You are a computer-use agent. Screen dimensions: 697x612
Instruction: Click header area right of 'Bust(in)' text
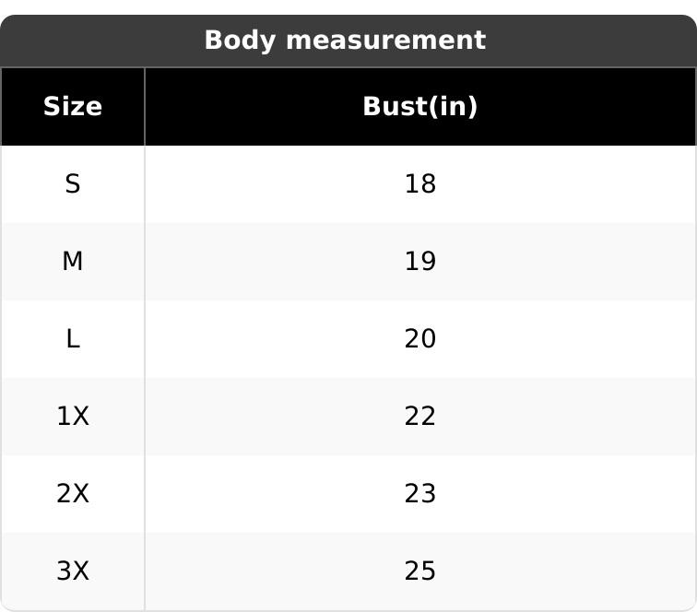pyautogui.click(x=590, y=107)
